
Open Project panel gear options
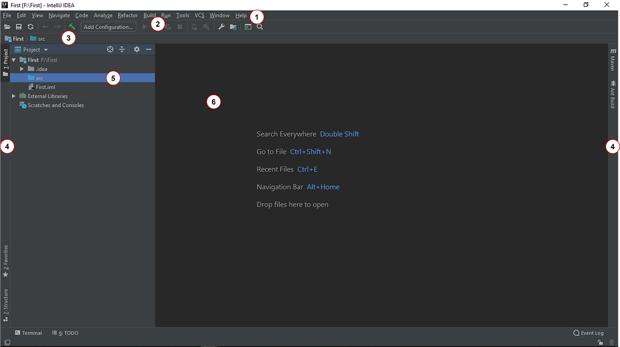click(137, 50)
